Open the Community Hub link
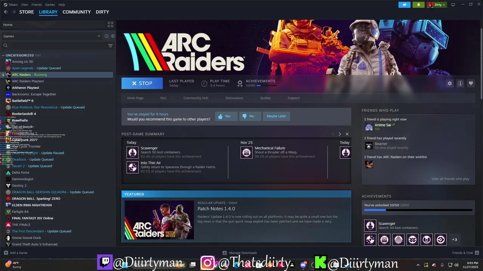The width and height of the screenshot is (483, 271). pyautogui.click(x=196, y=98)
